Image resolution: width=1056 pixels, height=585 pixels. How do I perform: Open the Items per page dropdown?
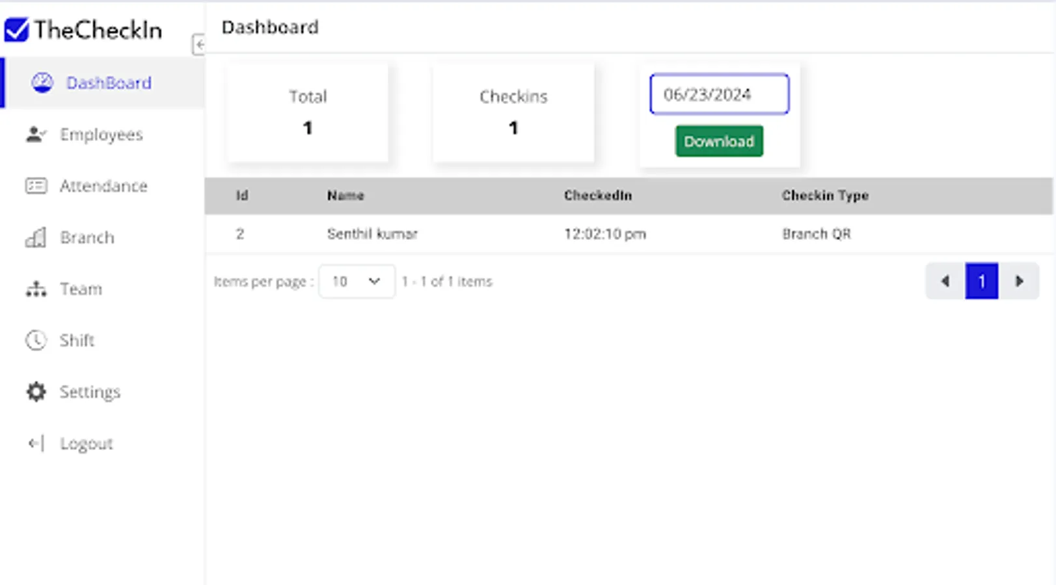(x=357, y=281)
